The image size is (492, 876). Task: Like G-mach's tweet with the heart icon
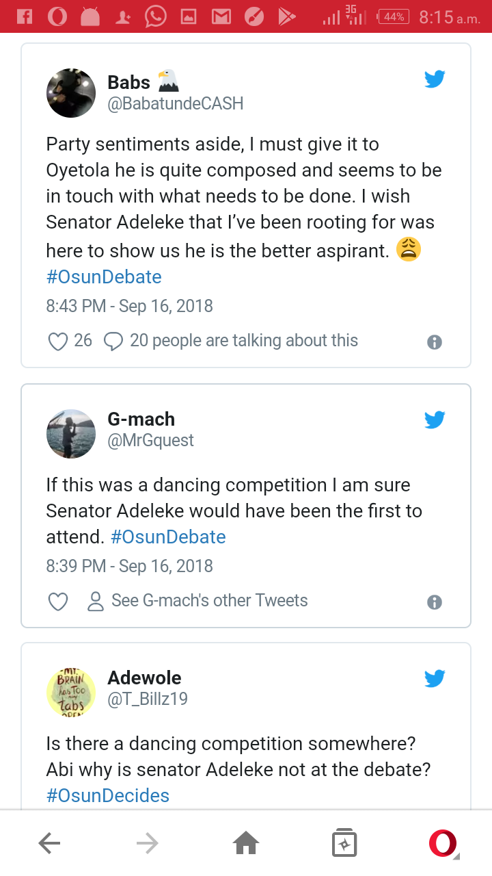[x=58, y=602]
